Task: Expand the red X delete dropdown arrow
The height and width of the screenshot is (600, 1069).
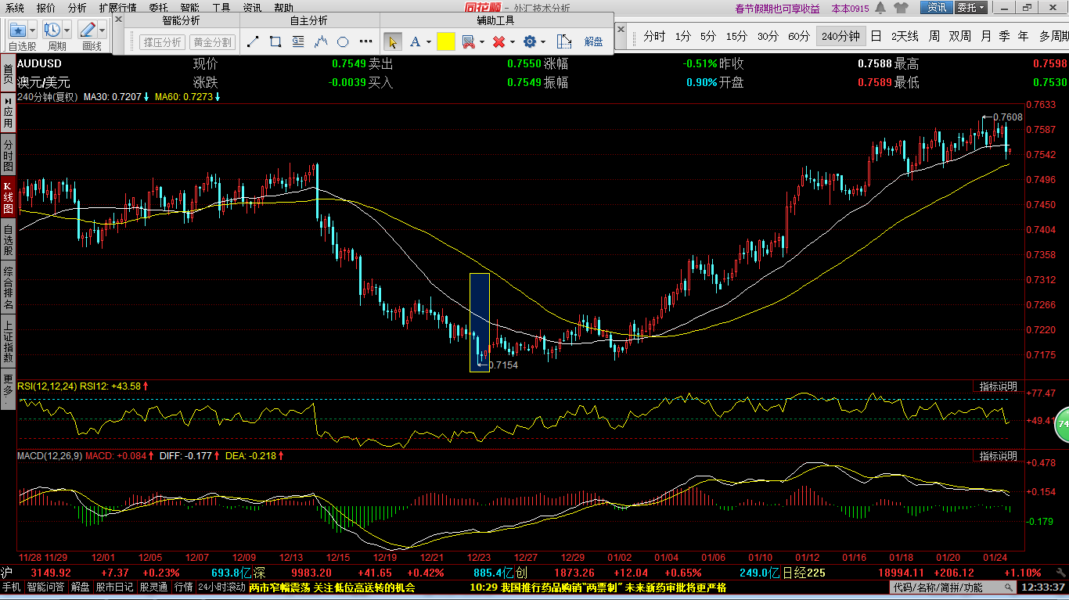Action: coord(513,42)
